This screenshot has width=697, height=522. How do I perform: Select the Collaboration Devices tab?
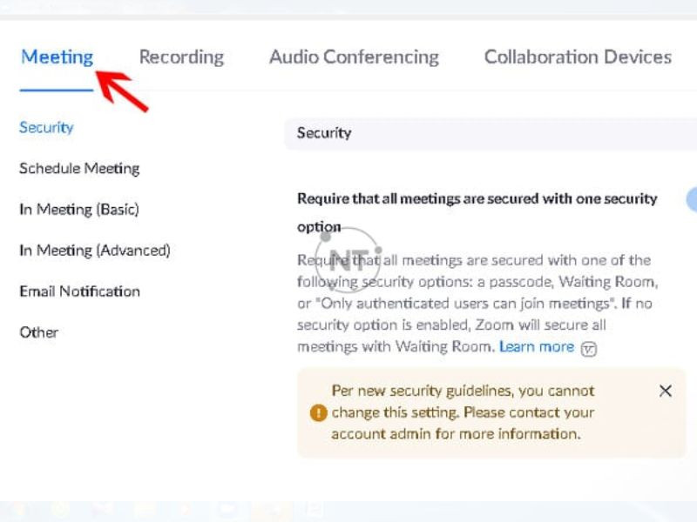578,57
